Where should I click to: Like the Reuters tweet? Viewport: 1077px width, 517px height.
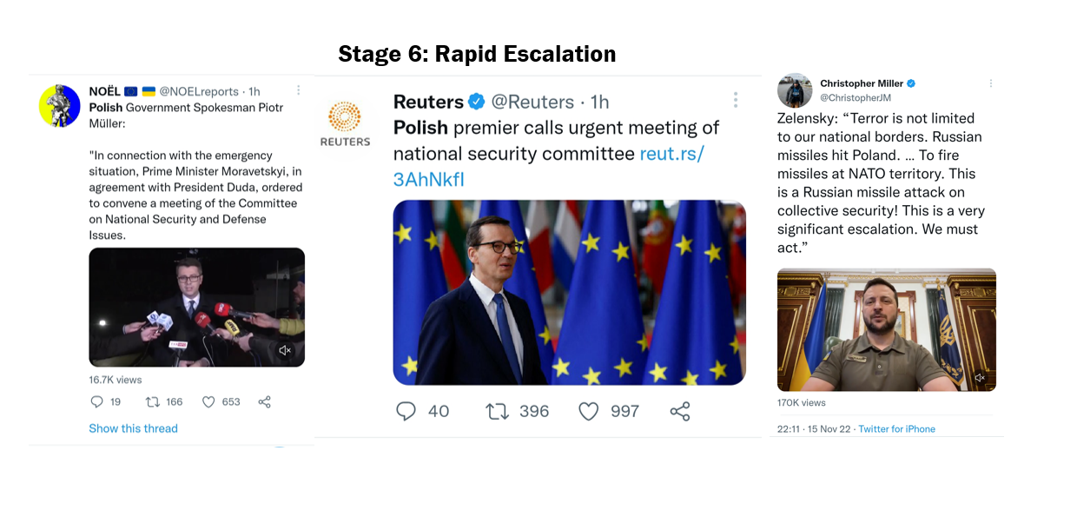coord(589,411)
